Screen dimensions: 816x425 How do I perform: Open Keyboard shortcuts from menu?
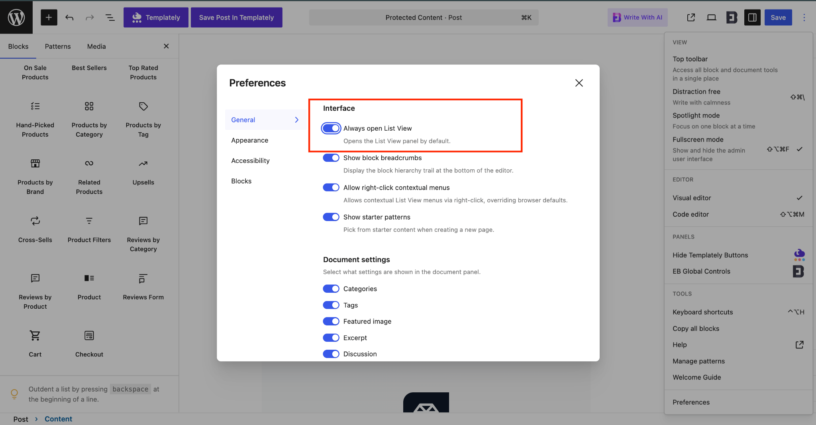click(x=738, y=312)
